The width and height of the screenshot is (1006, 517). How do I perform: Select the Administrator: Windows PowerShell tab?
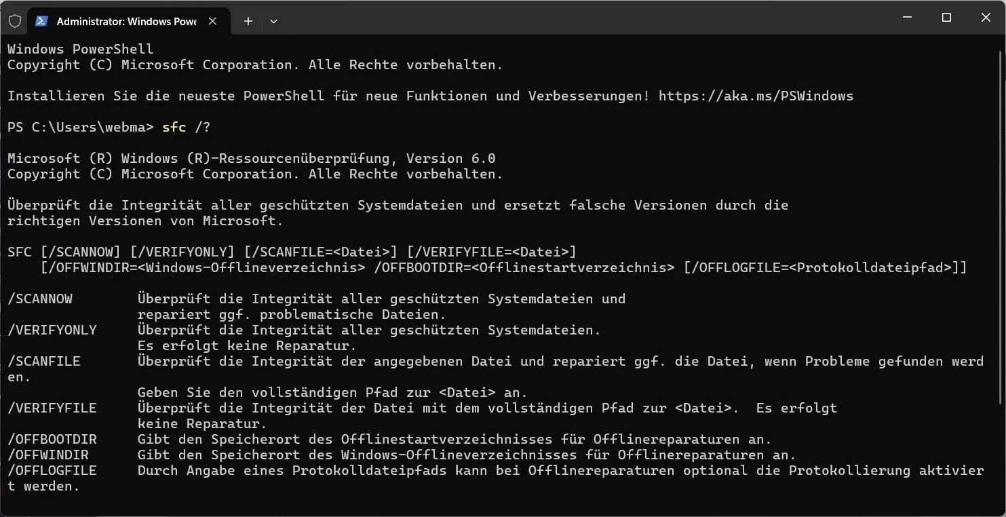point(125,21)
